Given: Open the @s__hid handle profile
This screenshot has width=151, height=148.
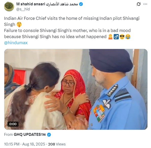Looking at the screenshot, I should (23, 9).
